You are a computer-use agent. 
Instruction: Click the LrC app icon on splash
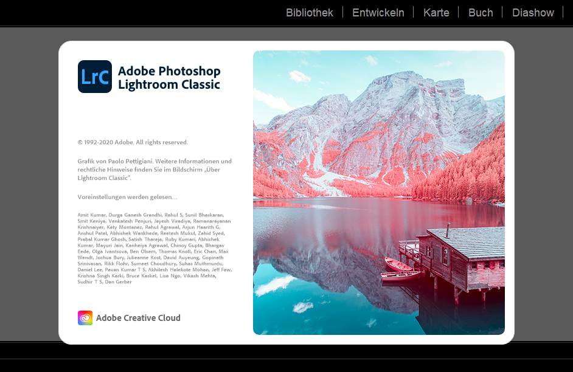tap(95, 77)
